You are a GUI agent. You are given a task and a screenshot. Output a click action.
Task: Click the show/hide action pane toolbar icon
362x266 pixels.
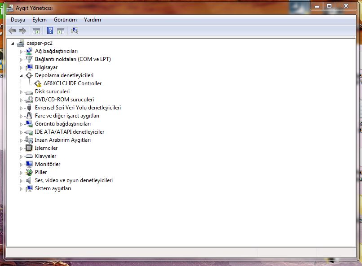(x=61, y=31)
